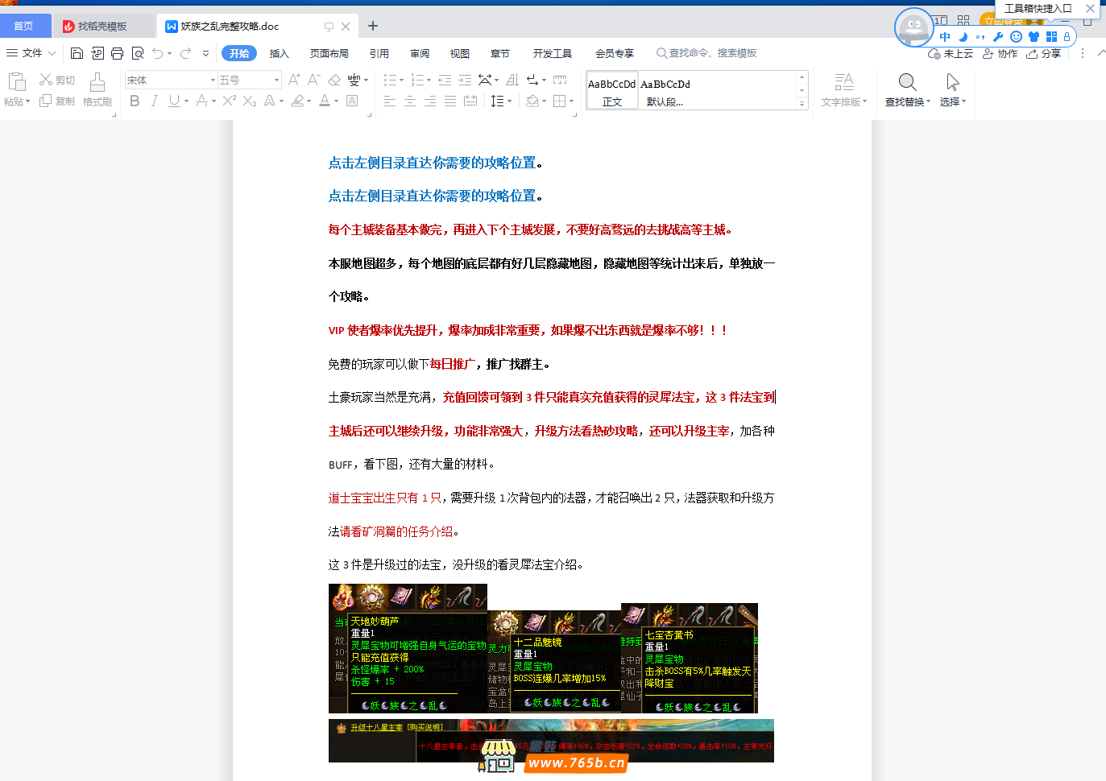The height and width of the screenshot is (781, 1106).
Task: Click the Print icon
Action: pyautogui.click(x=117, y=53)
